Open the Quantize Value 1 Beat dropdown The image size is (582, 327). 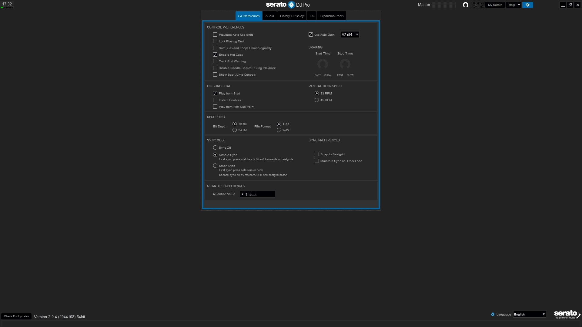257,194
